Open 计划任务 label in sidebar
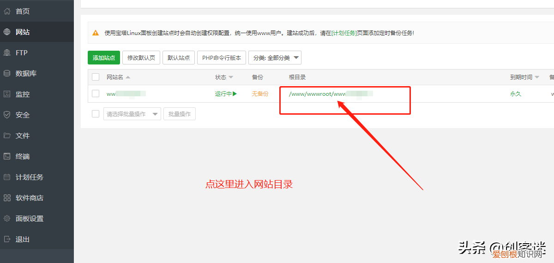Viewport: 554px width, 263px height. (30, 177)
